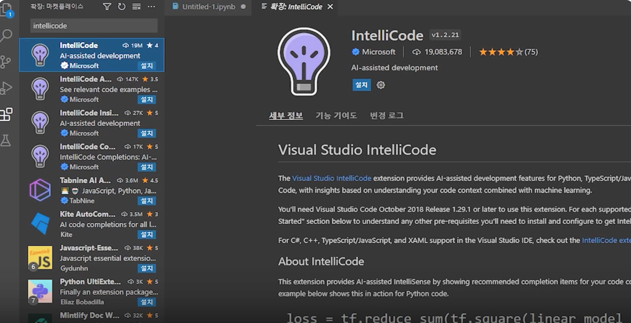Click the About IntelliCode heading
Image resolution: width=631 pixels, height=323 pixels.
[321, 261]
